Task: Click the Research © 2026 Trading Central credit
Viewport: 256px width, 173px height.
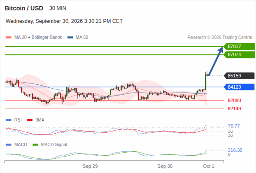Action: coord(220,38)
